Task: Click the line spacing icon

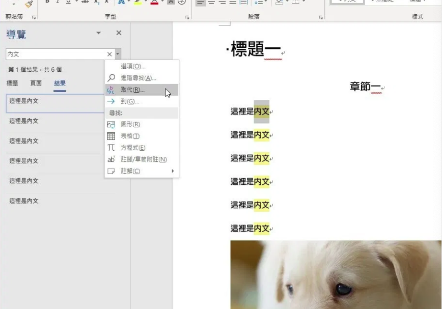Action: tap(259, 2)
